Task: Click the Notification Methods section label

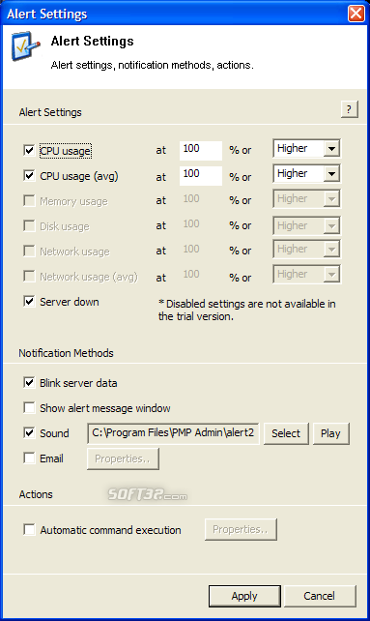Action: pos(66,353)
